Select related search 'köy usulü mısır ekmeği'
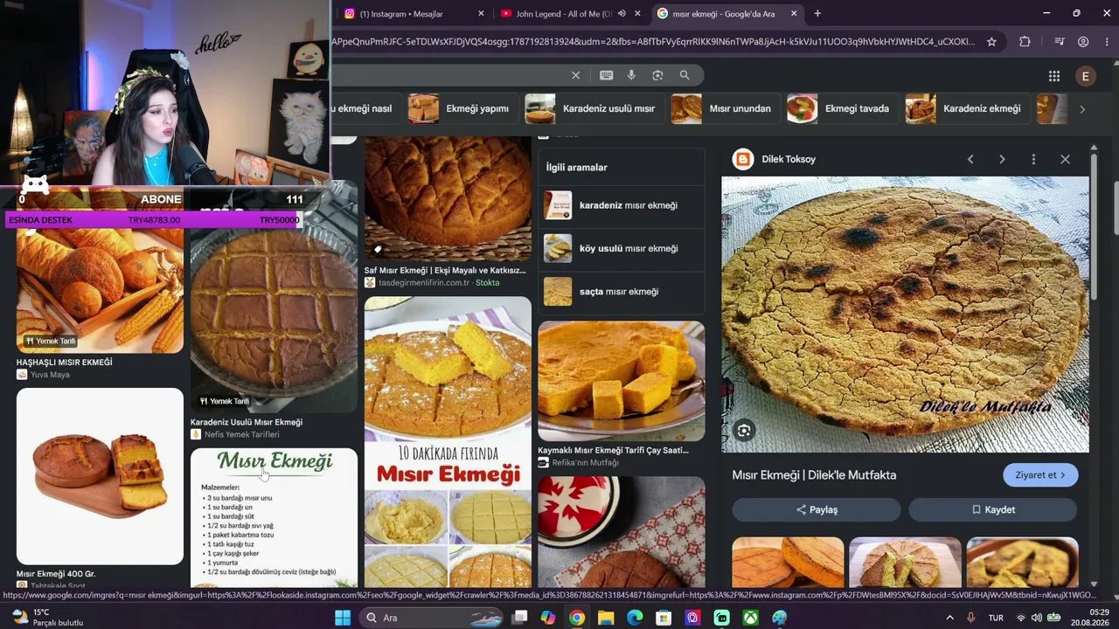 tap(622, 248)
